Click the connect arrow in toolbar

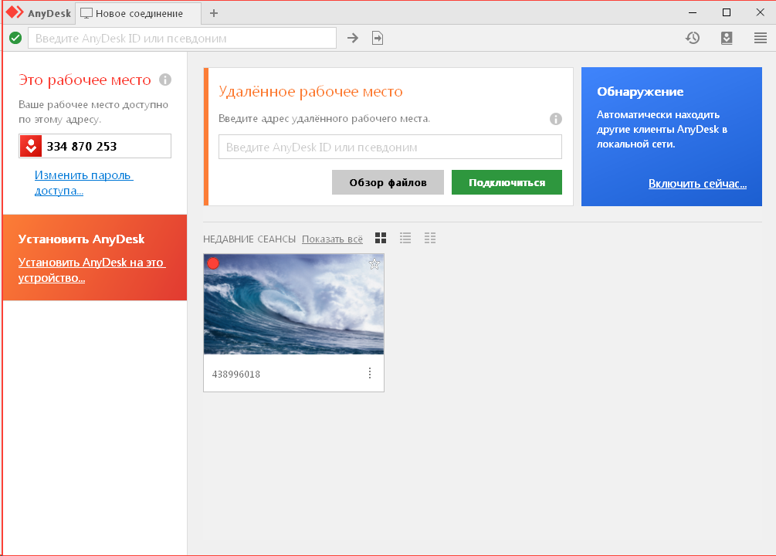352,38
